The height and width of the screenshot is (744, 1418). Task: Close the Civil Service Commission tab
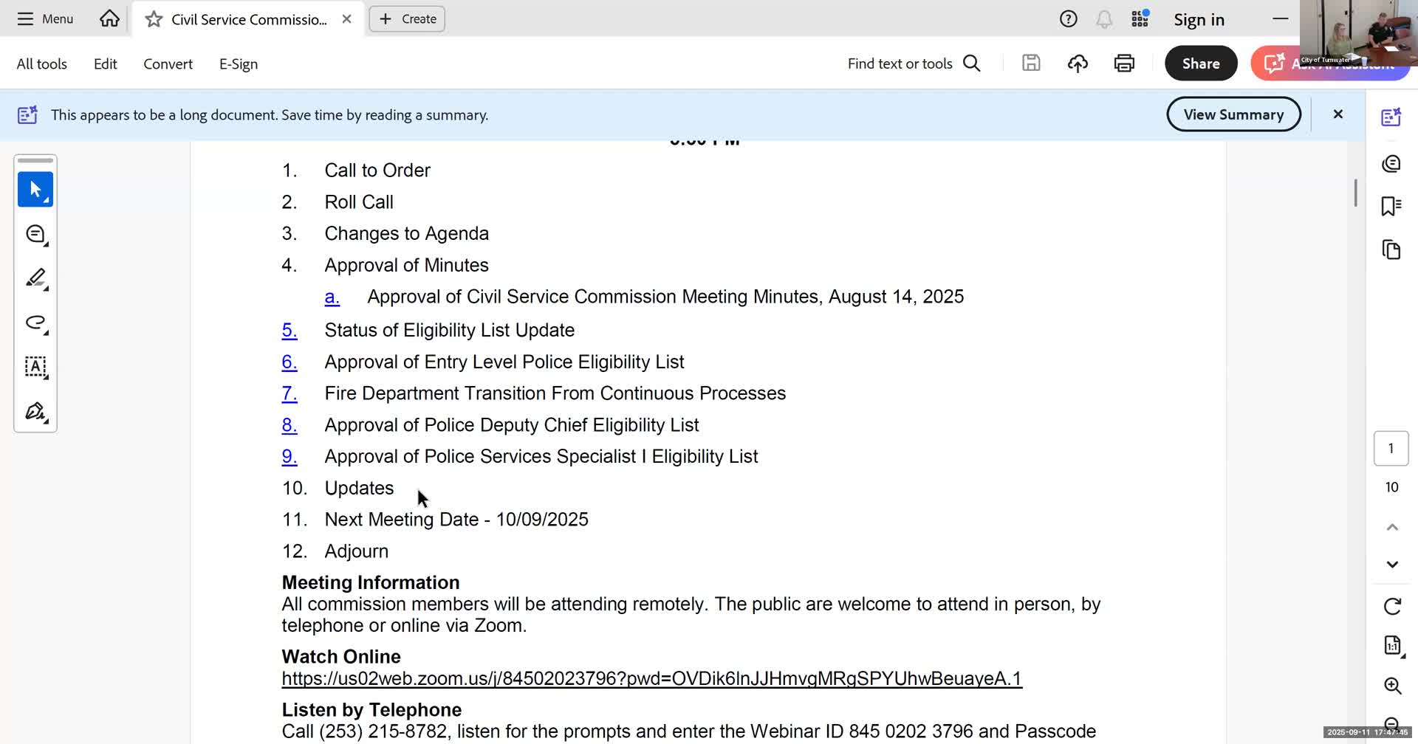[346, 19]
